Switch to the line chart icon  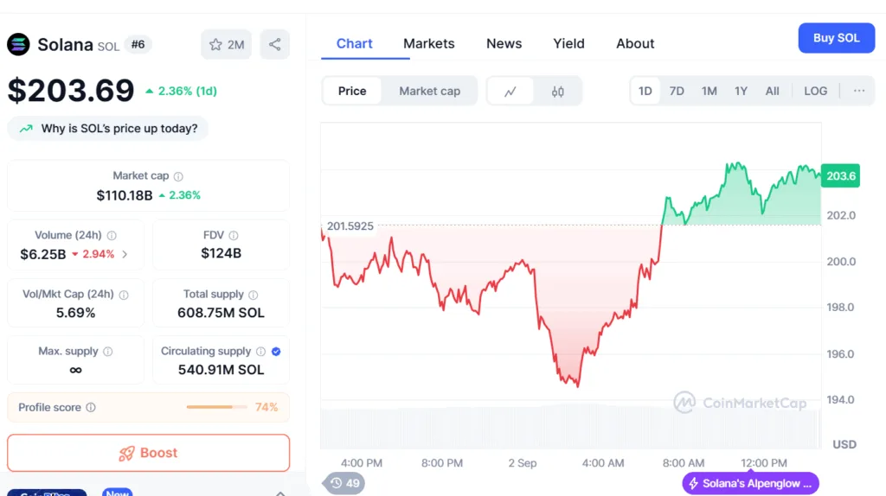tap(510, 91)
